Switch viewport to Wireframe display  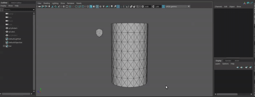(88, 7)
